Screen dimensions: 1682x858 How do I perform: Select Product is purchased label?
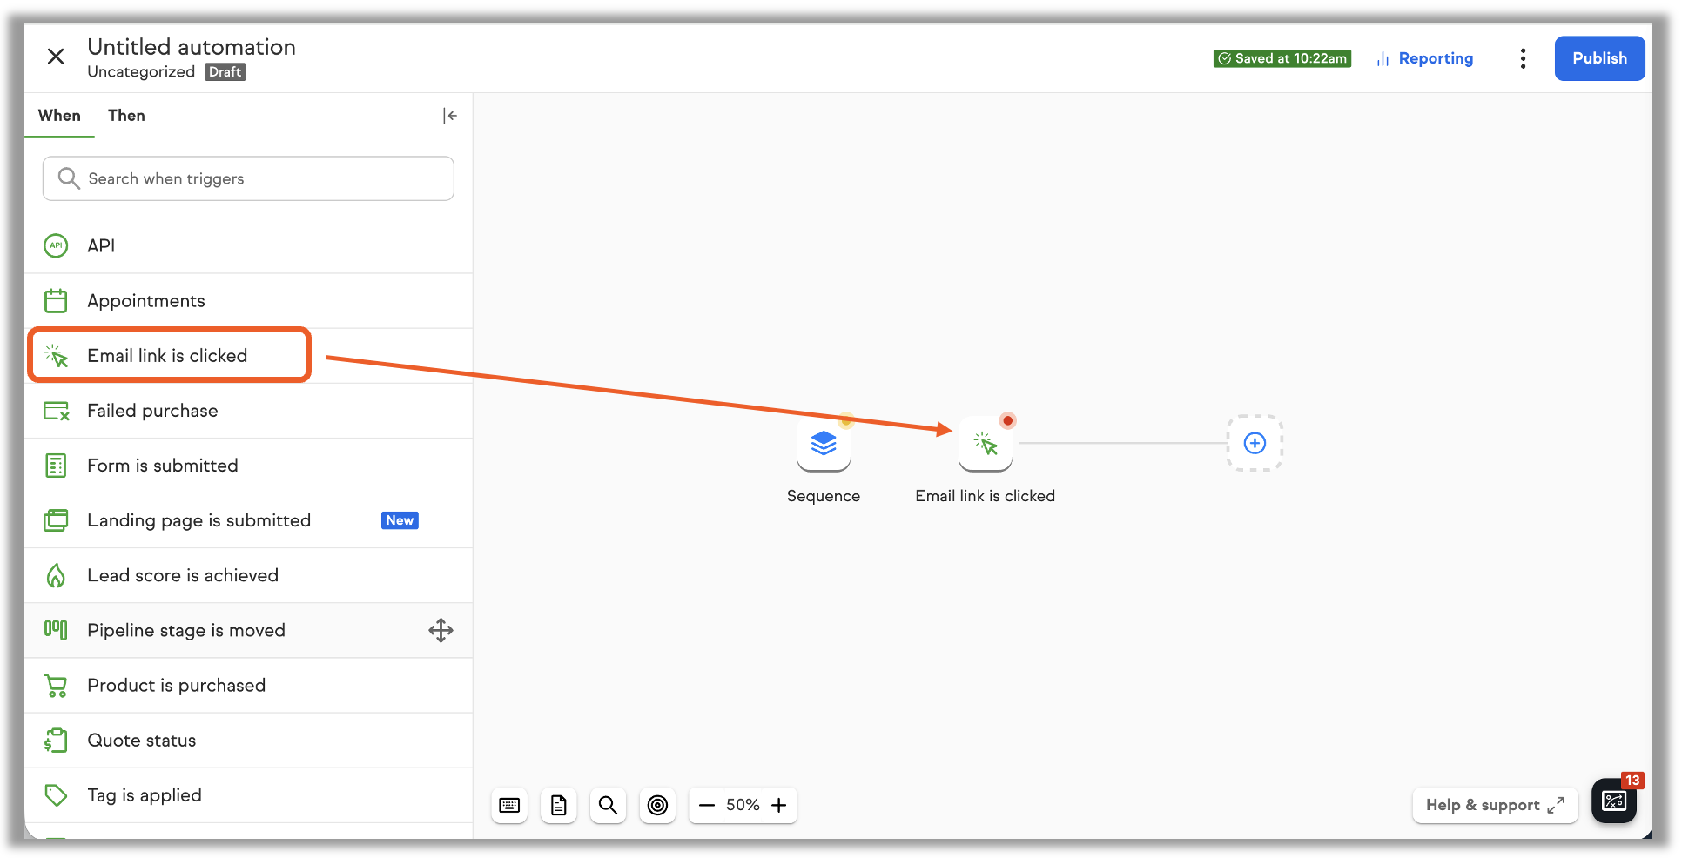[177, 686]
